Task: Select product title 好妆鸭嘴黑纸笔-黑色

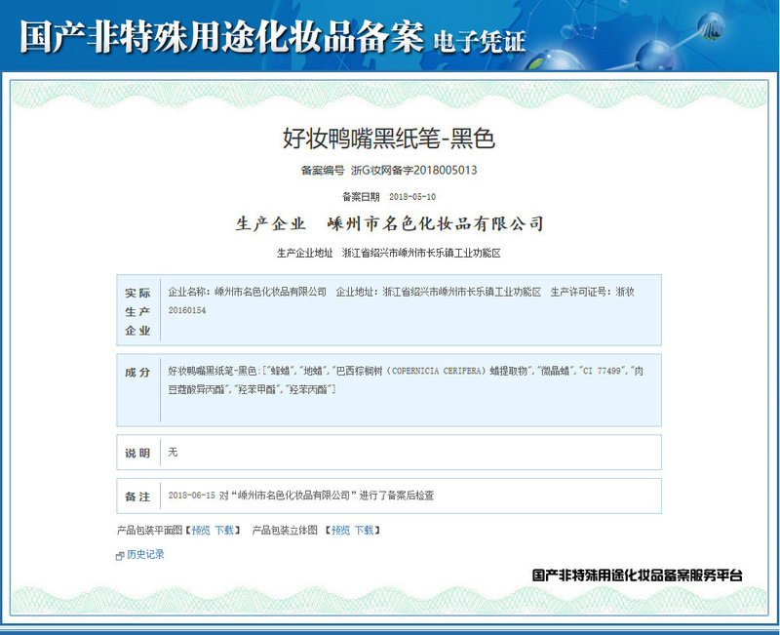Action: coord(389,139)
